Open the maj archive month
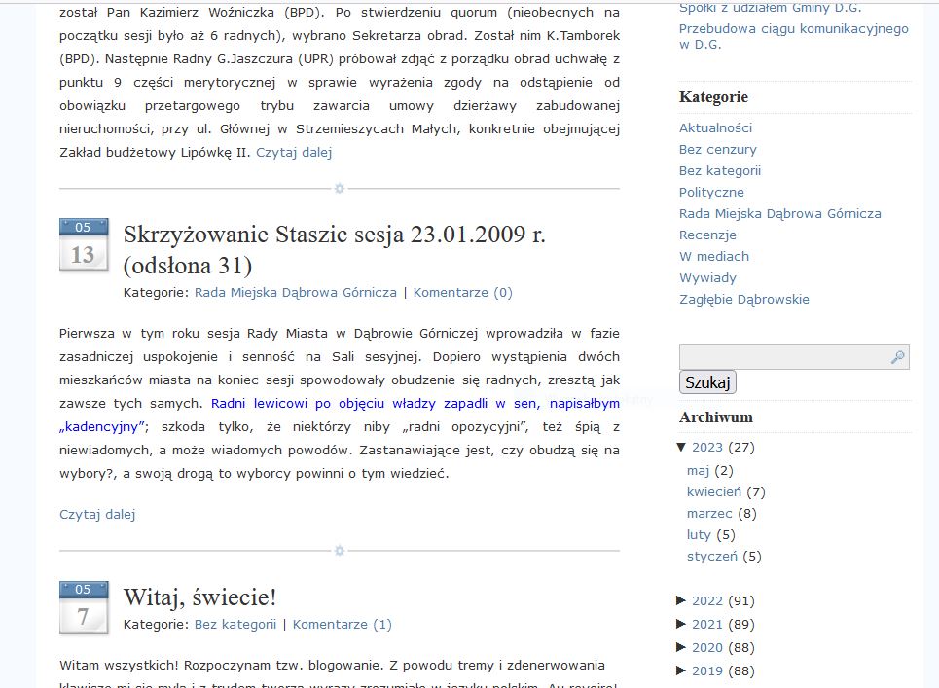This screenshot has width=939, height=688. click(x=699, y=471)
